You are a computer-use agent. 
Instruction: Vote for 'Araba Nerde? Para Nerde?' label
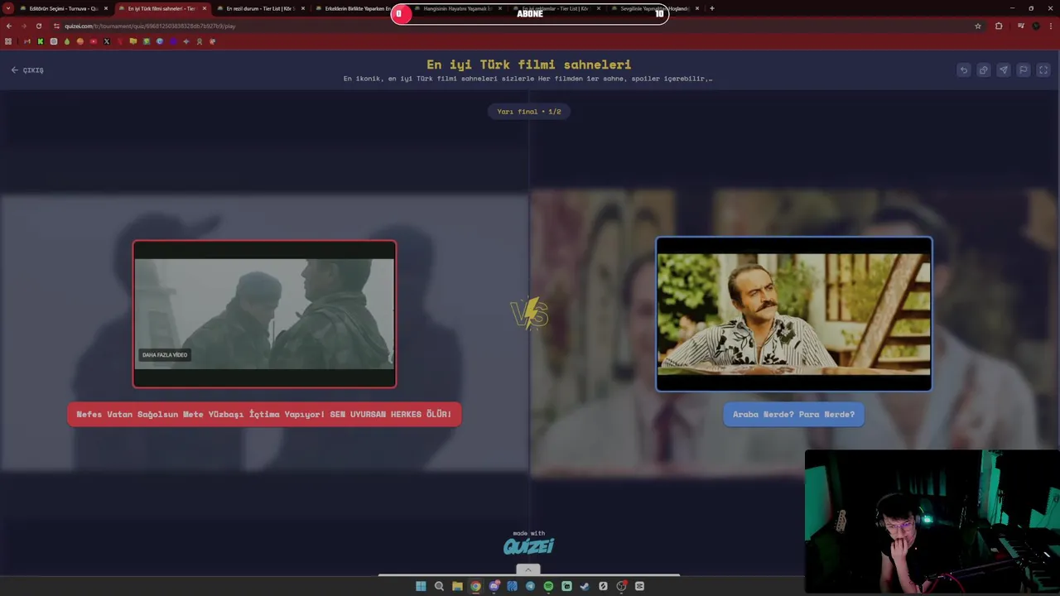click(x=793, y=414)
